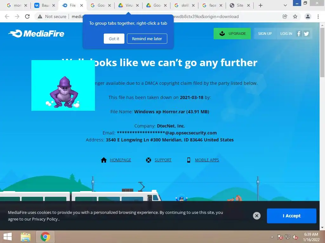This screenshot has width=325, height=243.
Task: Expand the tab search chevron
Action: pyautogui.click(x=285, y=5)
